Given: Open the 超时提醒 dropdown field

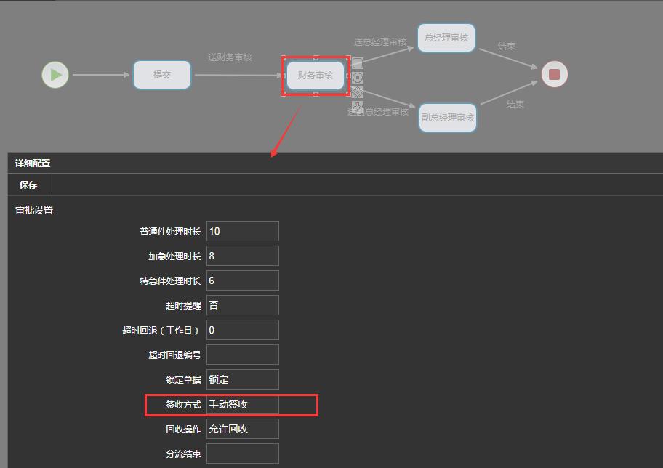Looking at the screenshot, I should (242, 305).
